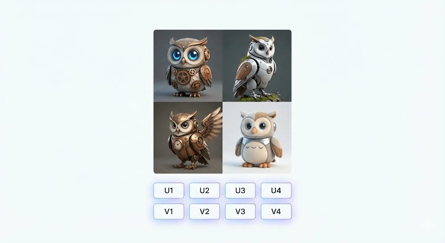This screenshot has height=243, width=445.
Task: Click the clock on bronze owl's chest
Action: pos(177,145)
